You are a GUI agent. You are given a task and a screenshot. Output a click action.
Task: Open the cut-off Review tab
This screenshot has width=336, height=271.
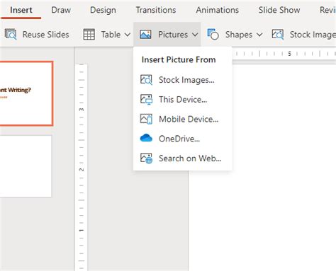click(x=327, y=10)
